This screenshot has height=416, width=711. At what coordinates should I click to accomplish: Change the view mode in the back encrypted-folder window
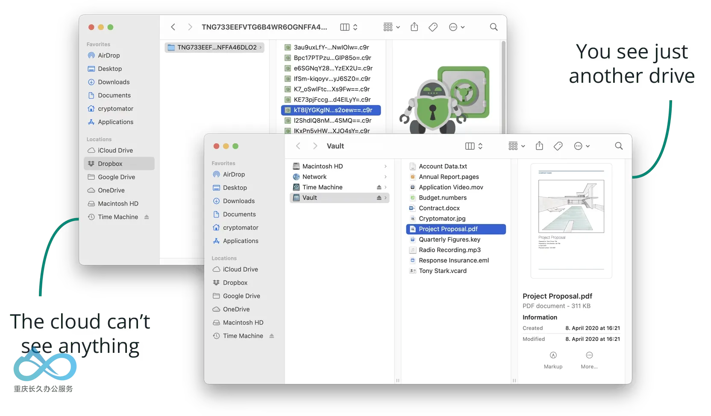349,27
